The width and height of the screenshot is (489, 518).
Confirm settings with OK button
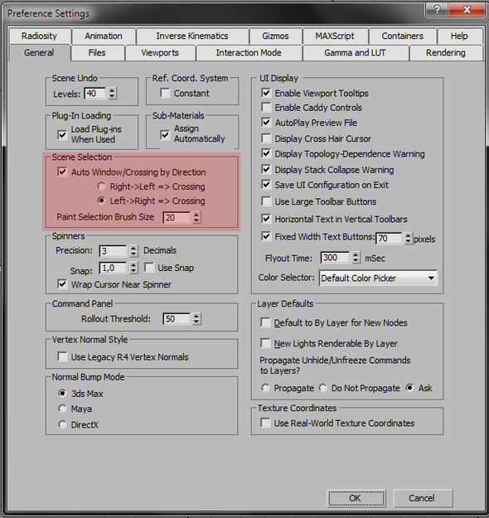pyautogui.click(x=356, y=498)
